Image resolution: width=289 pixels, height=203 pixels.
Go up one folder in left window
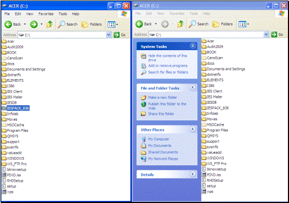click(x=50, y=24)
